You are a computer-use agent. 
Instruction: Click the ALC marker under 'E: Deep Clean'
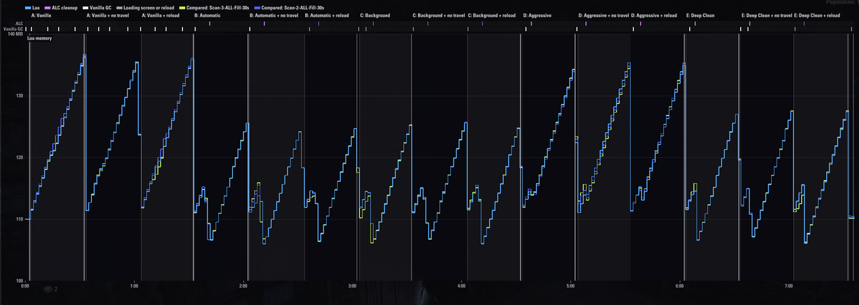point(695,24)
